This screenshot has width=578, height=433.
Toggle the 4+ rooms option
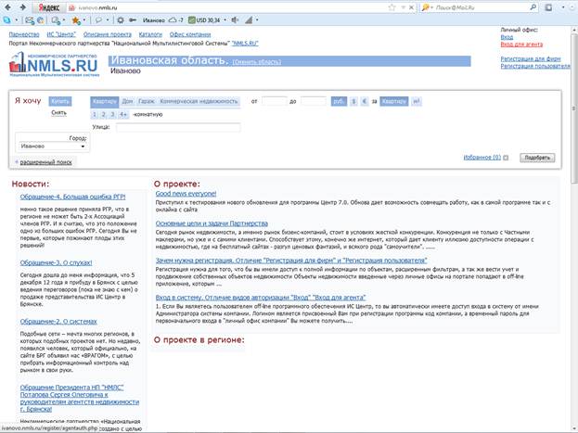(x=123, y=115)
